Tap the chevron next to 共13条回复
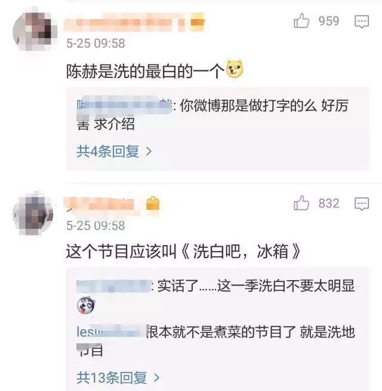 point(156,377)
